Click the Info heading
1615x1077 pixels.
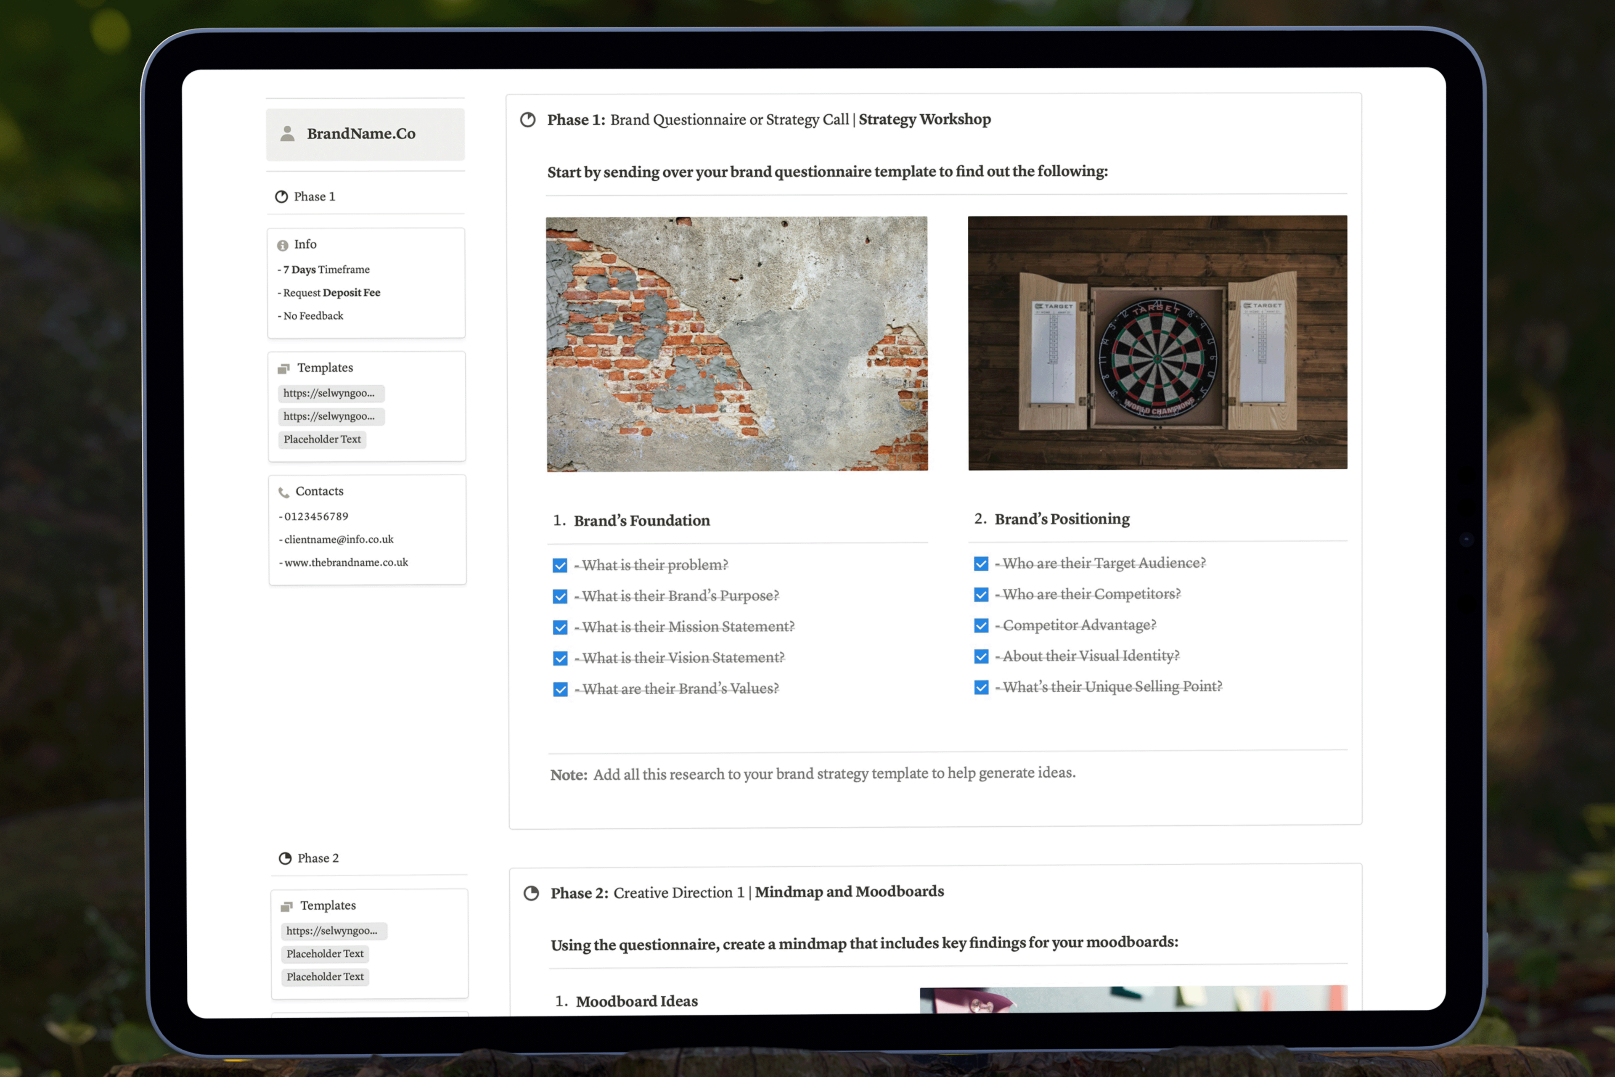coord(305,244)
